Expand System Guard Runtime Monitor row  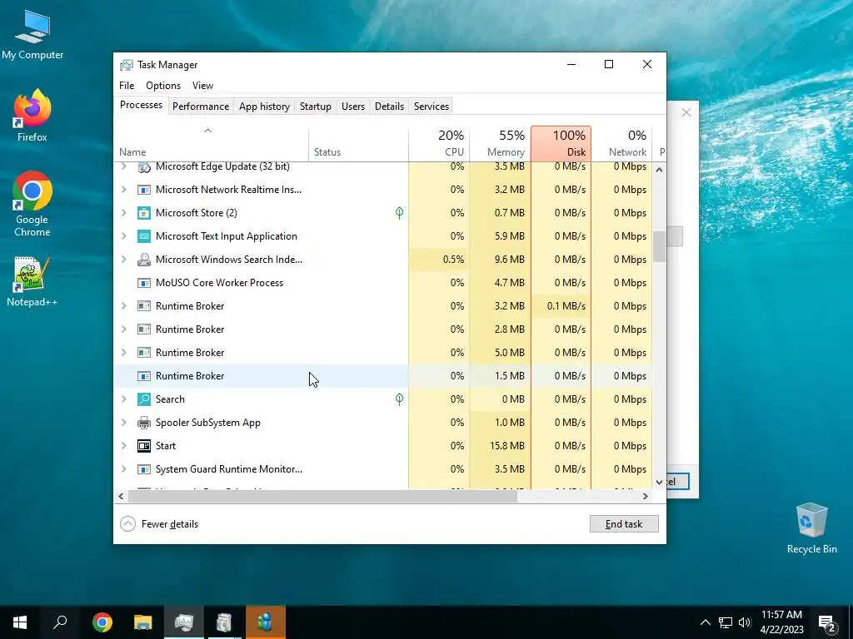[x=124, y=469]
